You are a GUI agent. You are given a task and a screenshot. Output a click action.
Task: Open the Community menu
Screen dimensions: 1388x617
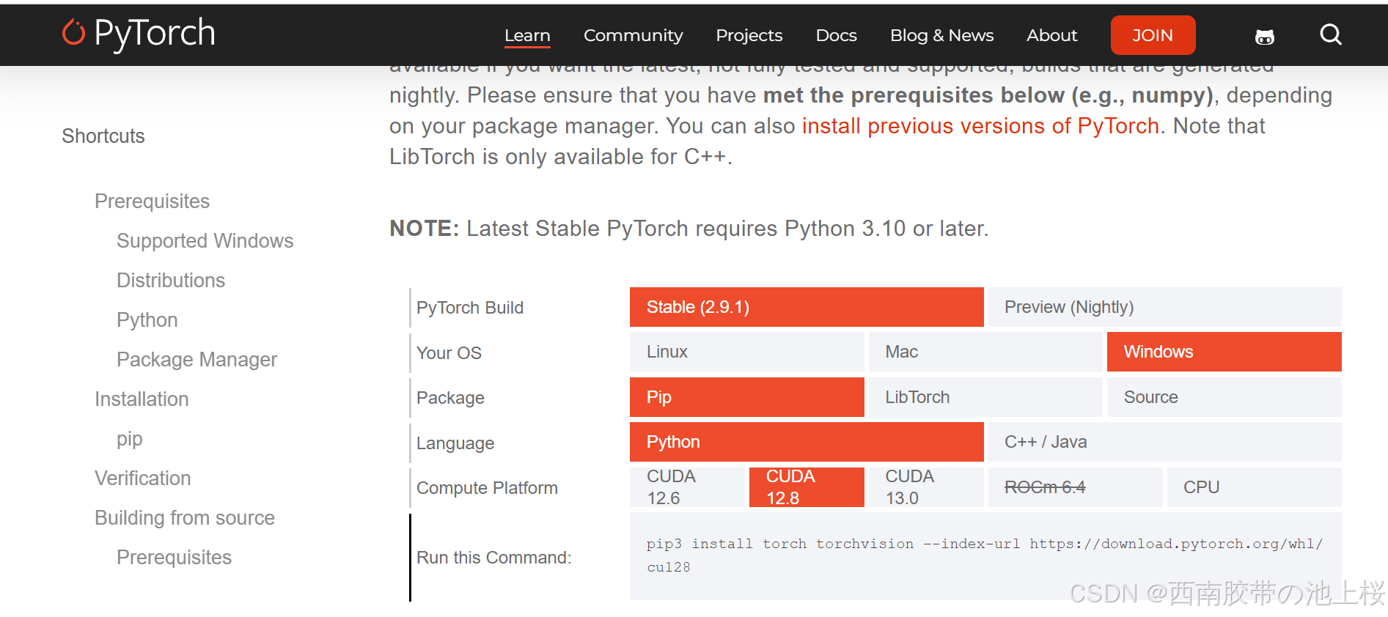633,35
